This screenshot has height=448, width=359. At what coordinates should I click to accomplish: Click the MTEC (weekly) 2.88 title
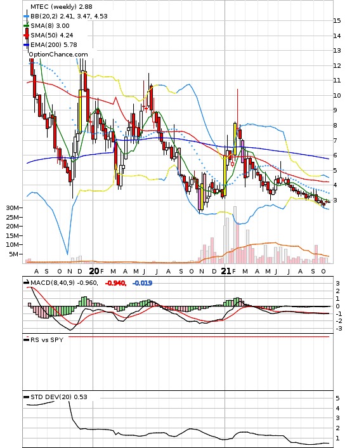[62, 6]
